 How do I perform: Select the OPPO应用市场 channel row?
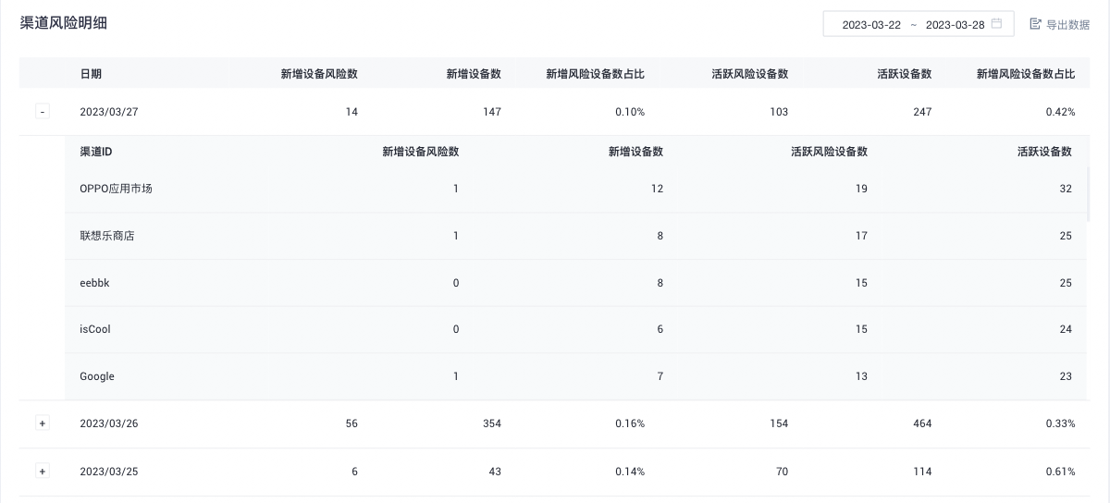tap(575, 189)
